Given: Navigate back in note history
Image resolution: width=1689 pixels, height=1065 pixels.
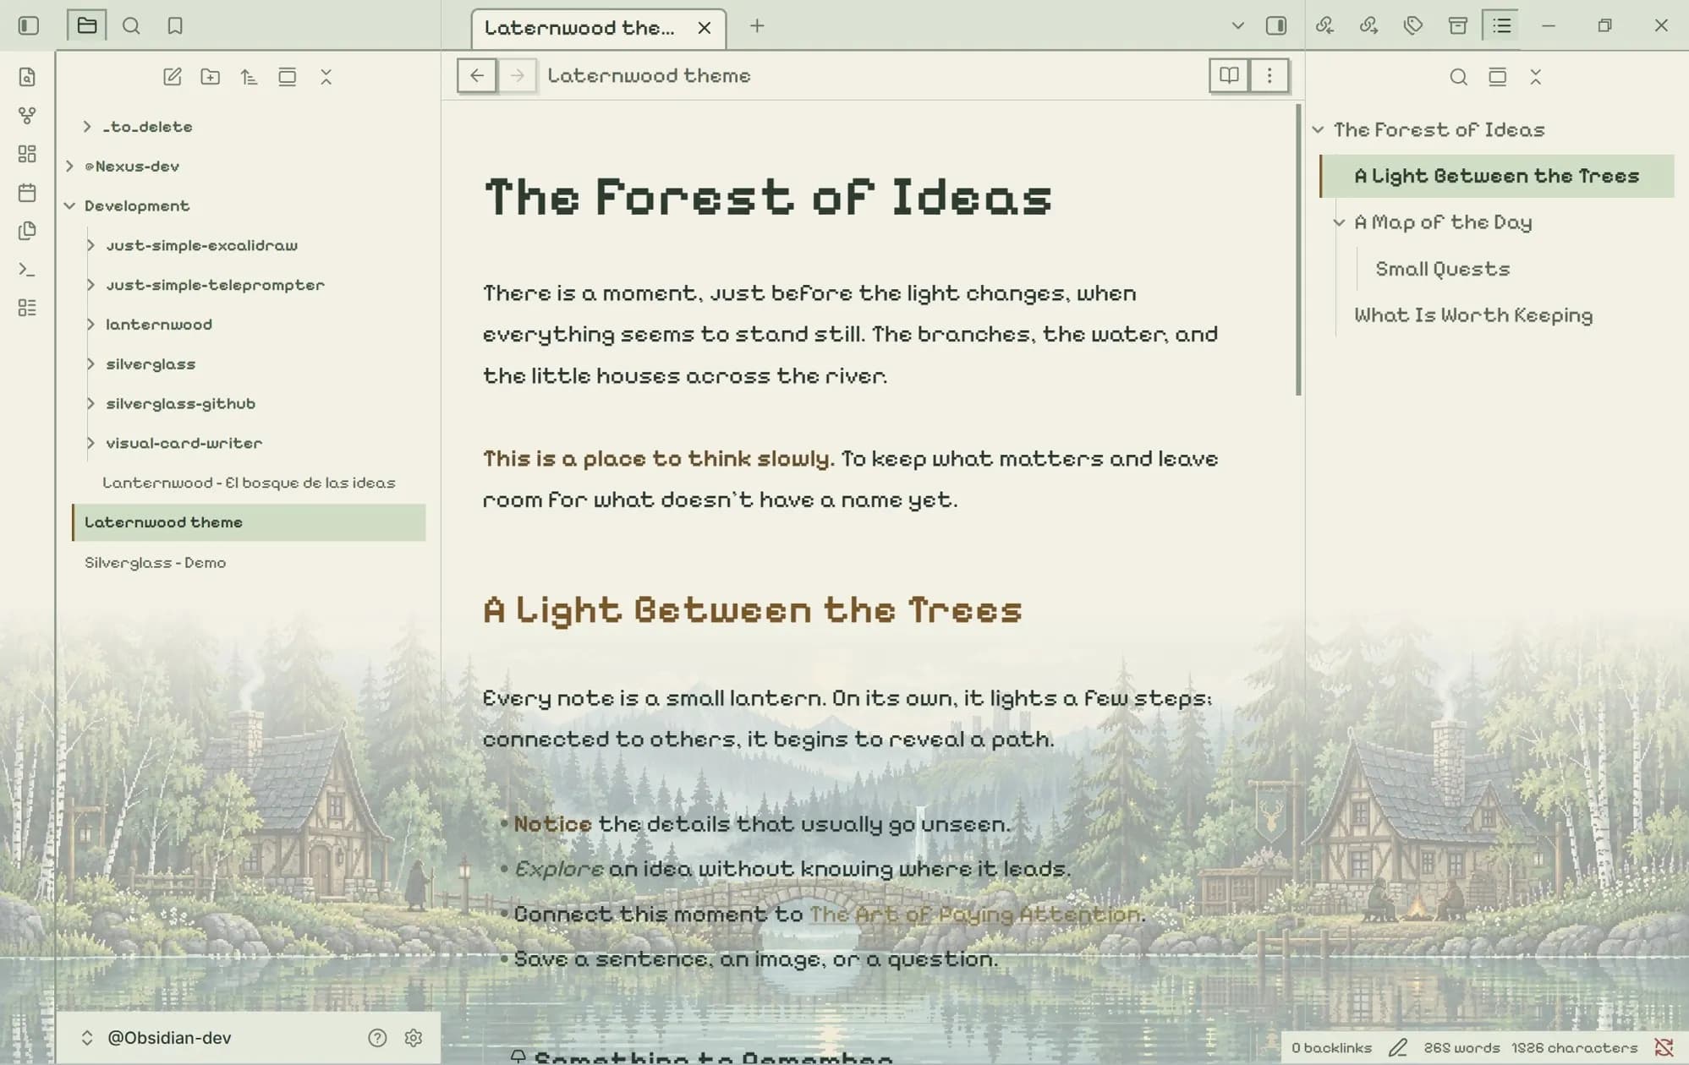Looking at the screenshot, I should click(x=477, y=76).
